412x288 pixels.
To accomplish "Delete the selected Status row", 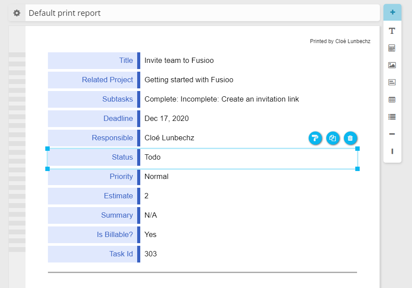I will click(x=350, y=138).
